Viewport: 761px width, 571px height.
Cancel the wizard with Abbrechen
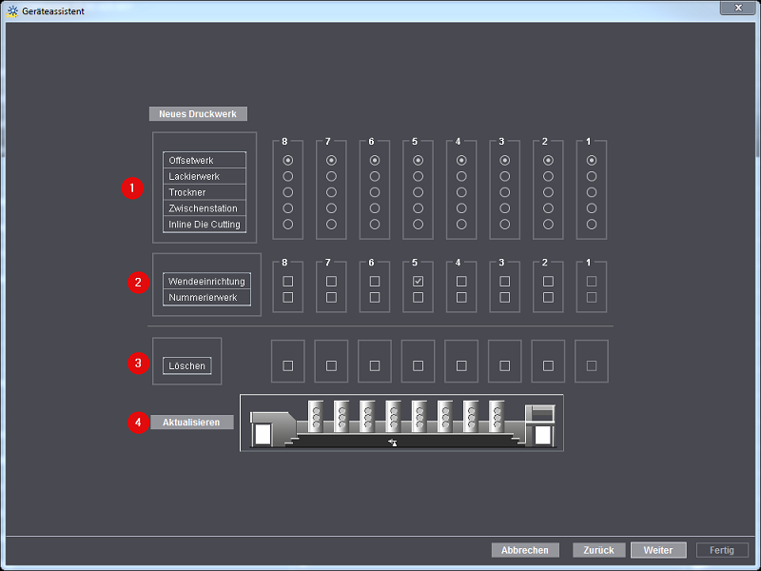pos(524,550)
